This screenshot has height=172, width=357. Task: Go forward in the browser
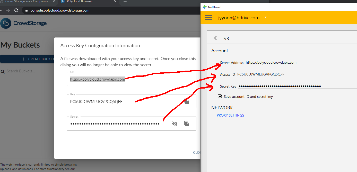coord(8,10)
